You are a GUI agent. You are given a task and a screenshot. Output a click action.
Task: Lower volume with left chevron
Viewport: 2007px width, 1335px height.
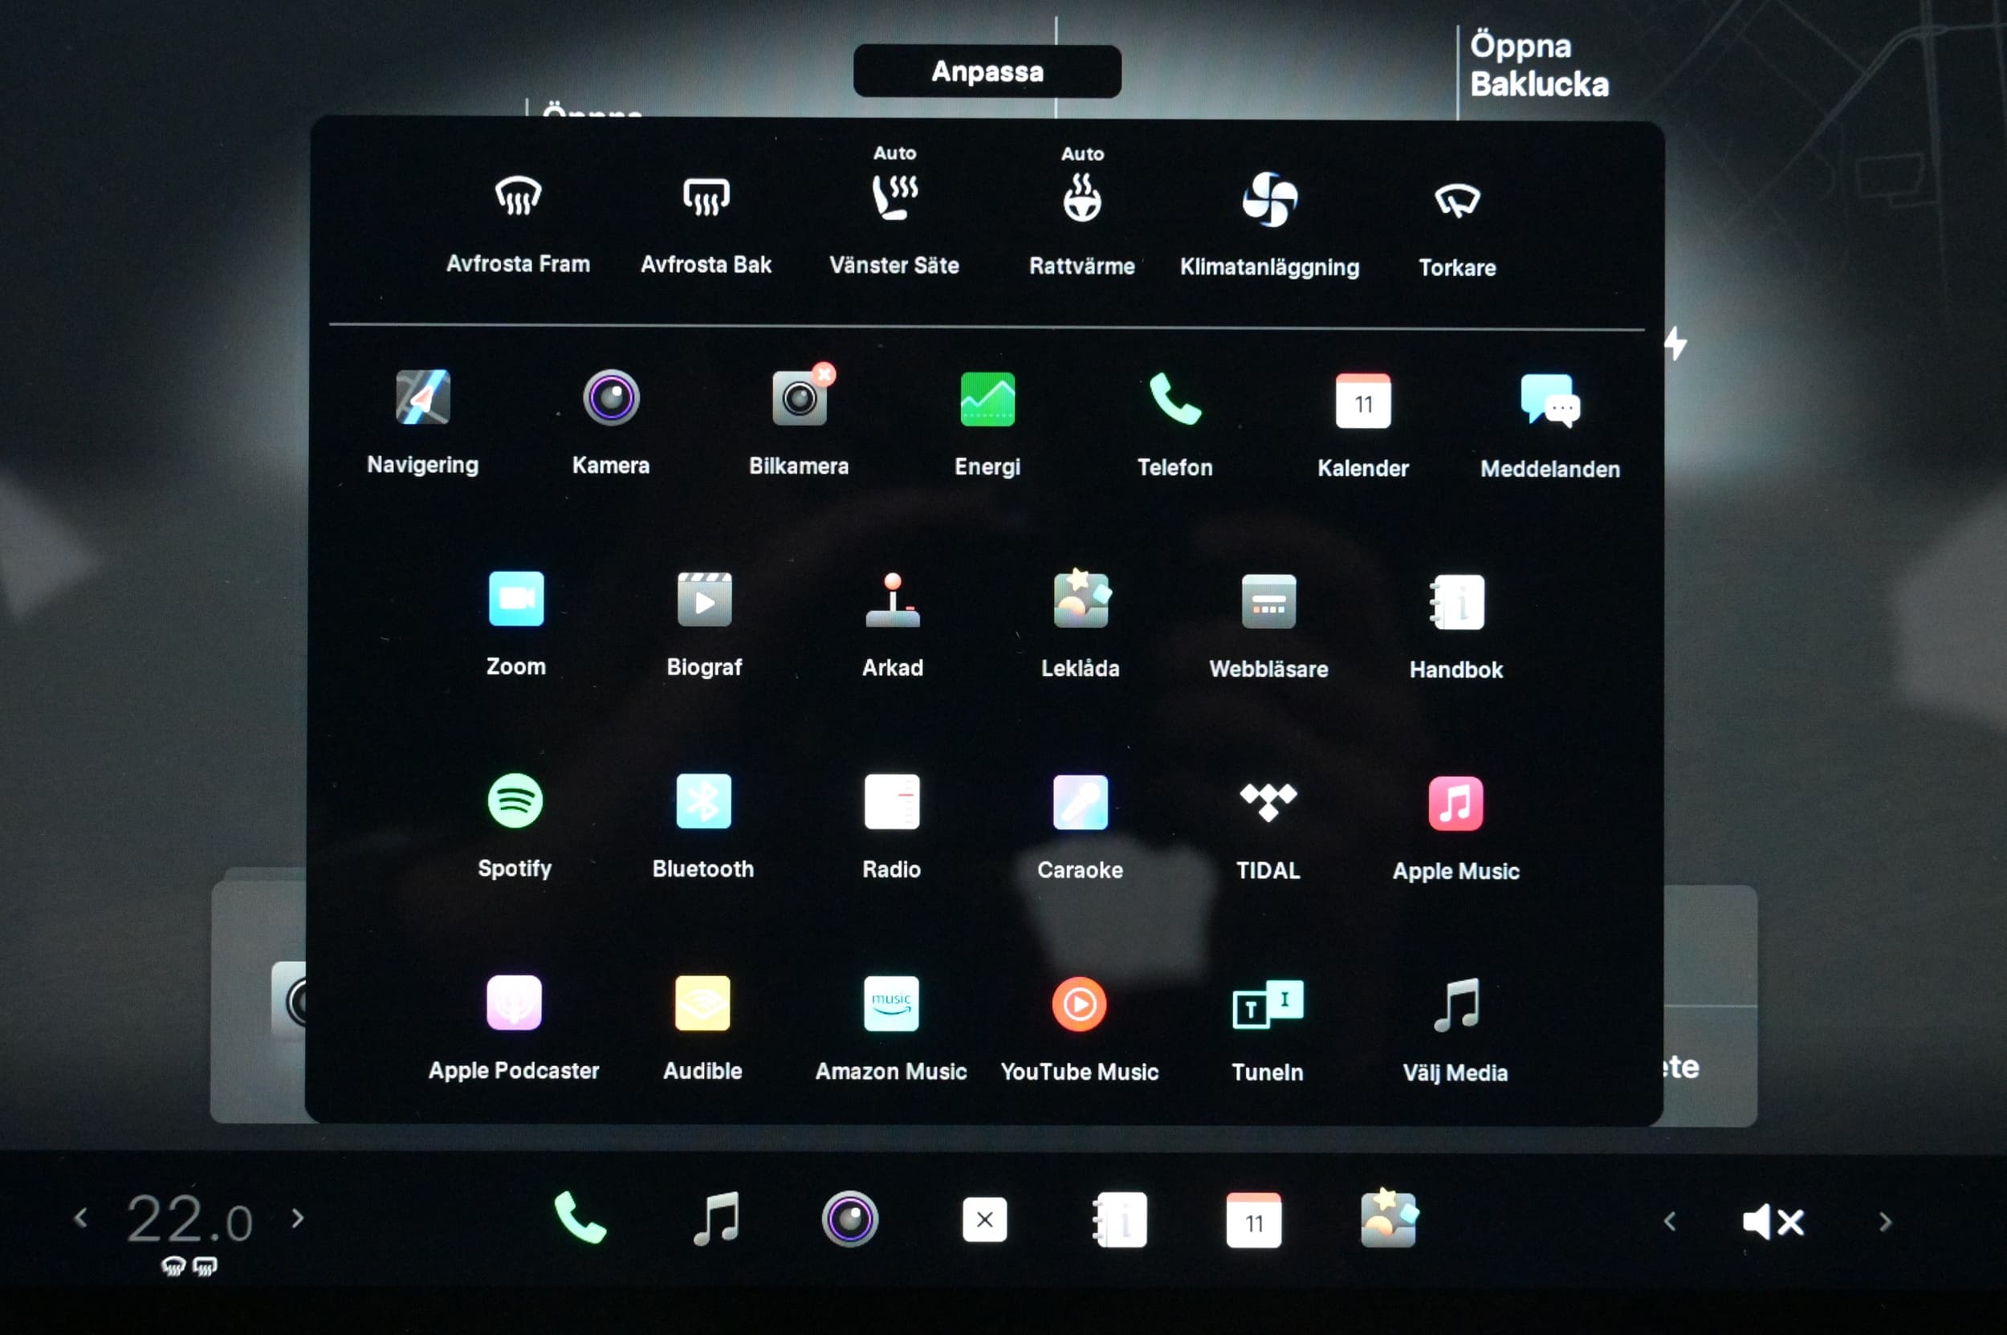tap(1670, 1222)
